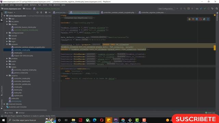Open File Explorer from taskbar

pyautogui.click(x=74, y=120)
